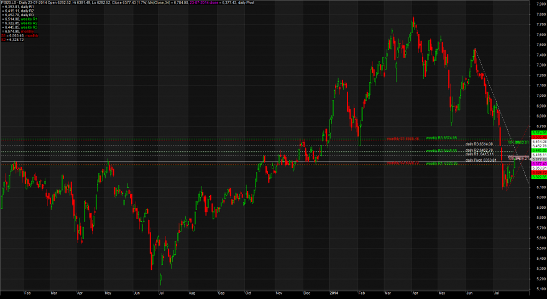Click the 5,500 price axis label

click(541, 249)
